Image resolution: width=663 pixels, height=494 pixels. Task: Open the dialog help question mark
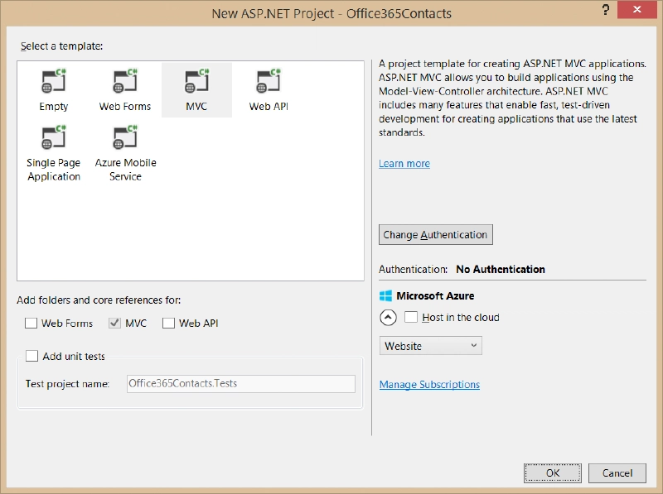[604, 11]
